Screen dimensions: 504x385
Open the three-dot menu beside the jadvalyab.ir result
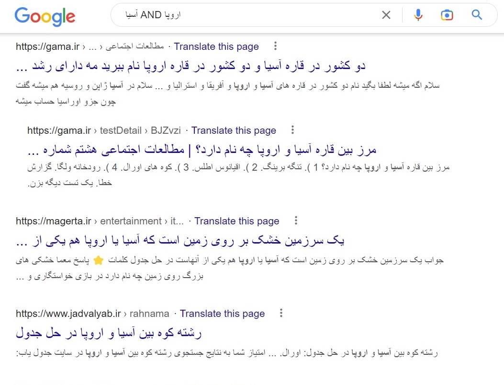point(280,313)
